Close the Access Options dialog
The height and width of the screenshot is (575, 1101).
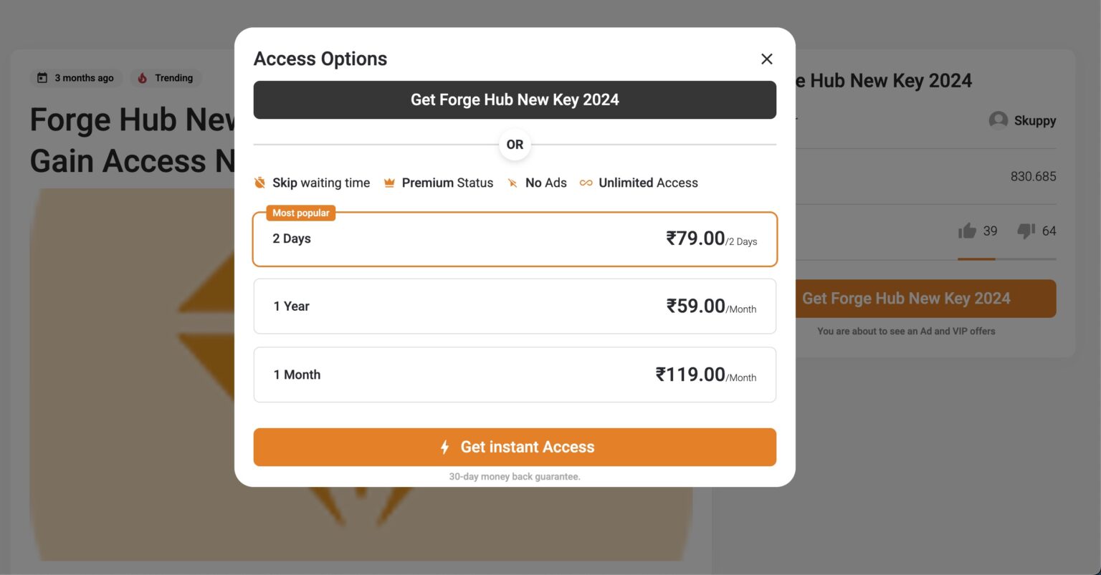(x=766, y=59)
